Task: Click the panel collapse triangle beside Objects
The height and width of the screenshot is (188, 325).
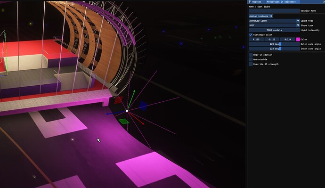Action: 250,2
